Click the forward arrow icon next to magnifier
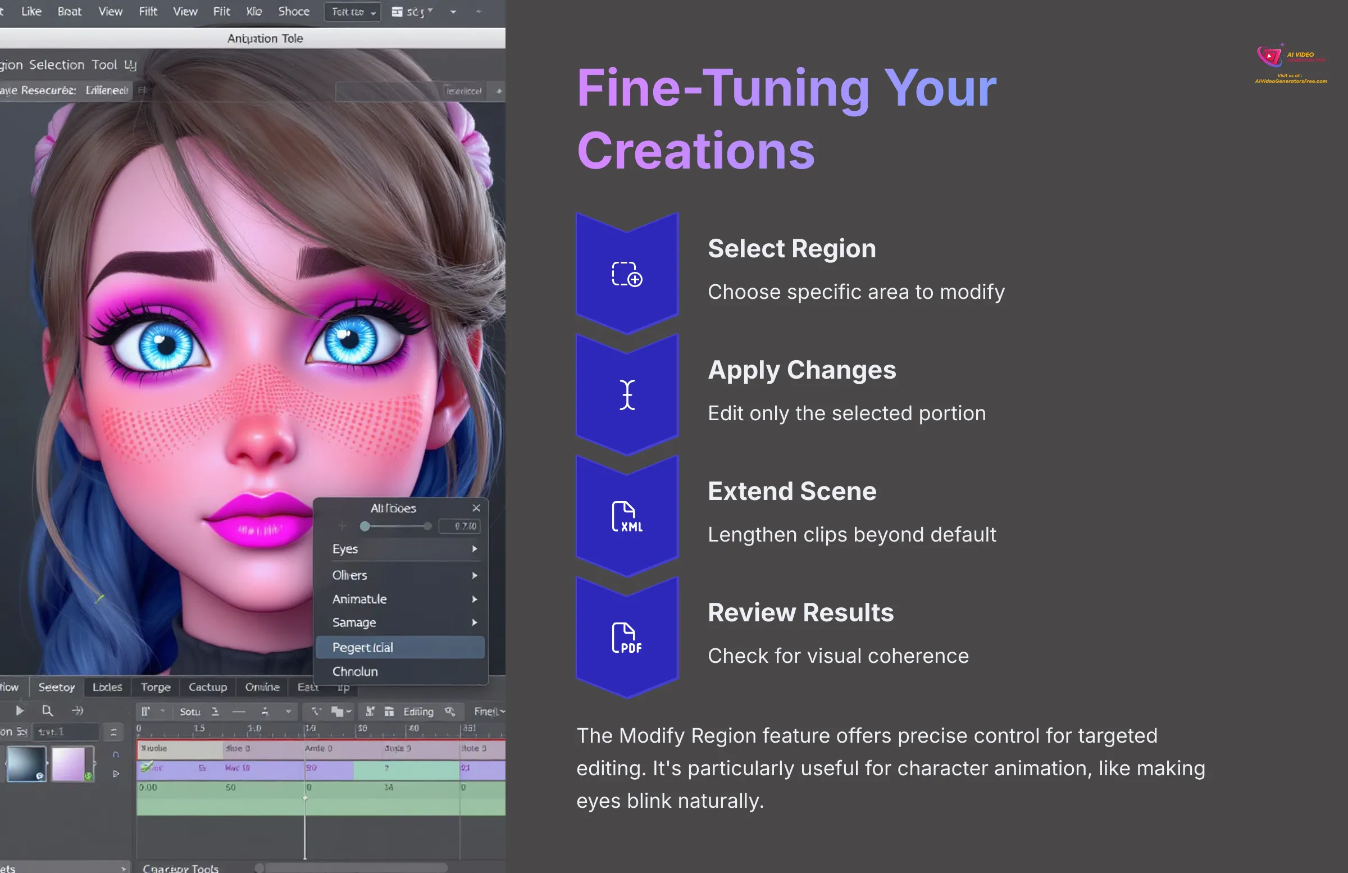This screenshot has width=1348, height=873. 78,711
